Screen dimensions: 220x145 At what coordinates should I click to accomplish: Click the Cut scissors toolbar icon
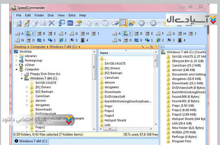click(97, 23)
